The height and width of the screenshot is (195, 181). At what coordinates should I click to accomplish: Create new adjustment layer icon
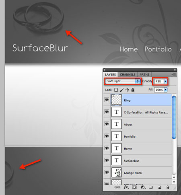pyautogui.click(x=143, y=187)
